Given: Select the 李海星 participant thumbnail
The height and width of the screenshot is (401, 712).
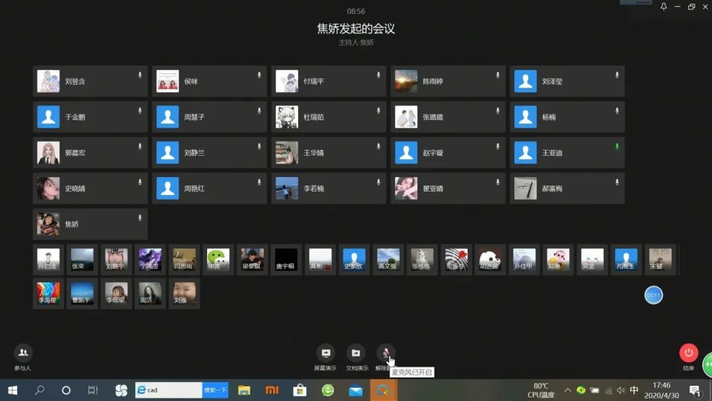Looking at the screenshot, I should [x=48, y=293].
